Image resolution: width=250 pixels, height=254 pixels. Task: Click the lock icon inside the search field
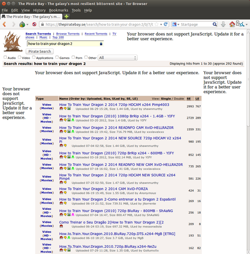pos(101,44)
